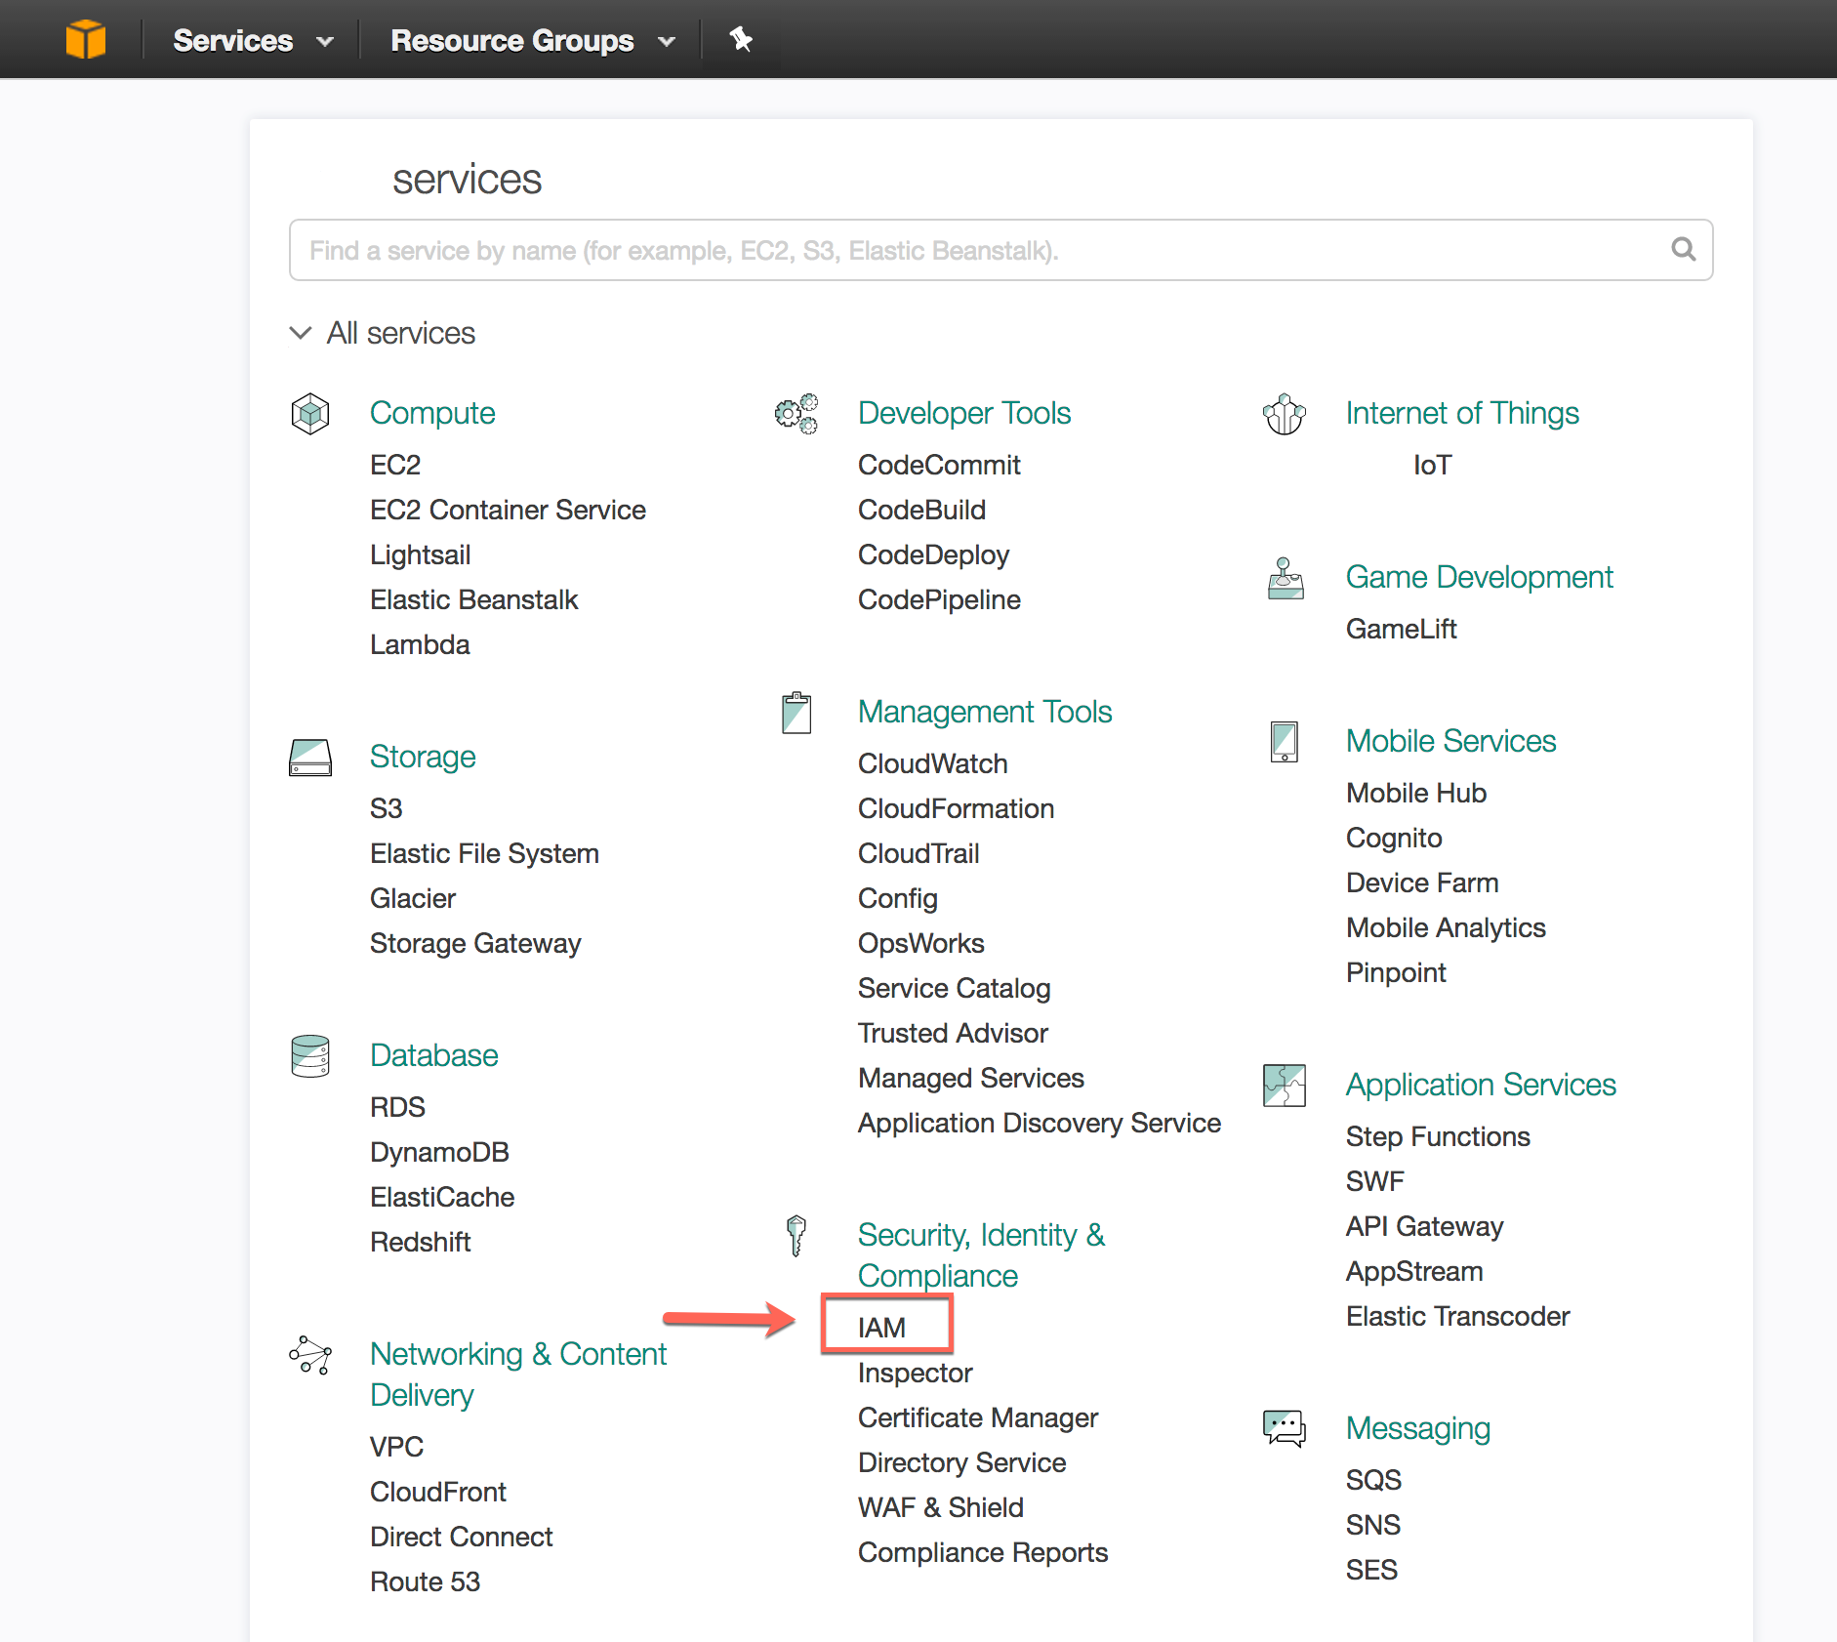Image resolution: width=1837 pixels, height=1642 pixels.
Task: Go to the S3 storage service
Action: [387, 808]
